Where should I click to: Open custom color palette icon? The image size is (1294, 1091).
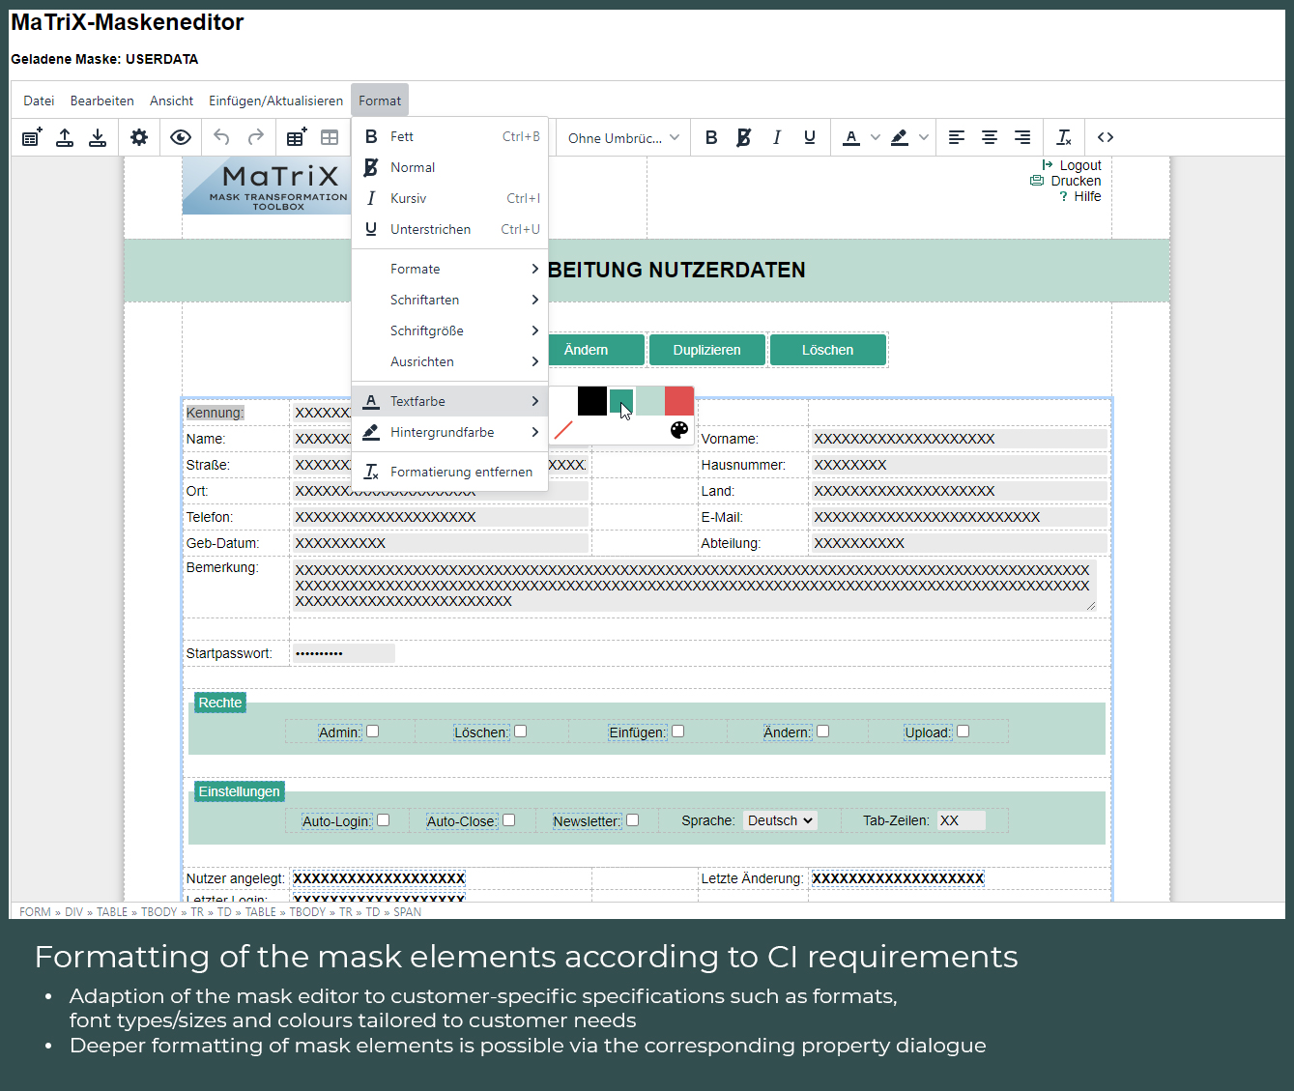pyautogui.click(x=679, y=430)
